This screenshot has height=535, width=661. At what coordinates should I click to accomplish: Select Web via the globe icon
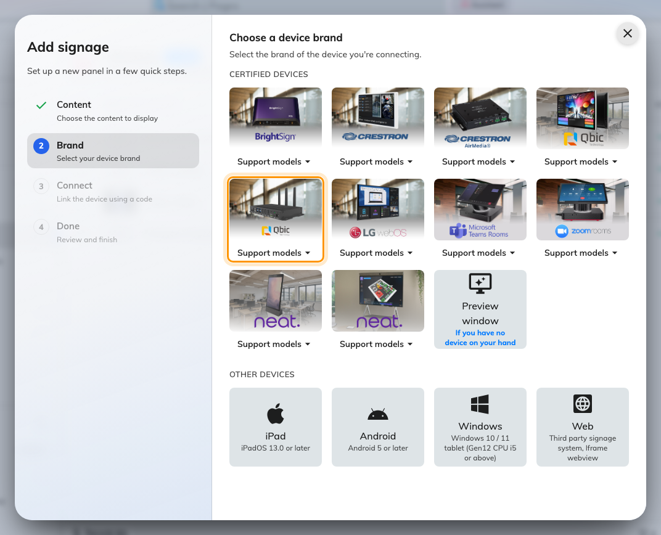click(583, 404)
